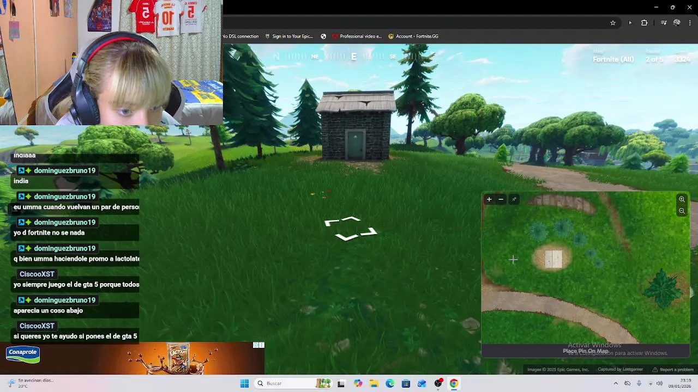Open Chrome three-dot menu
Image resolution: width=698 pixels, height=392 pixels.
point(690,23)
